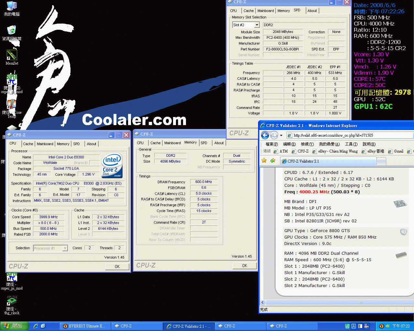
Task: Open the 我的電腦 desktop icon
Action: [x=12, y=8]
